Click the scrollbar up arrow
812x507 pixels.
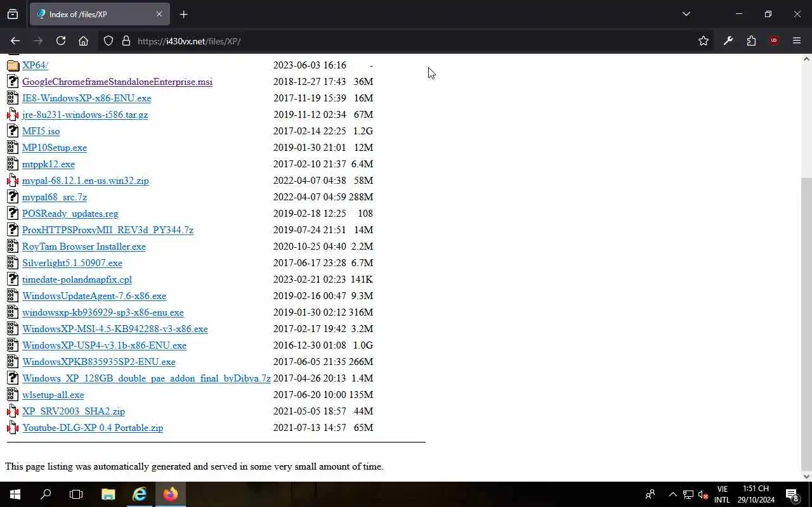[806, 59]
